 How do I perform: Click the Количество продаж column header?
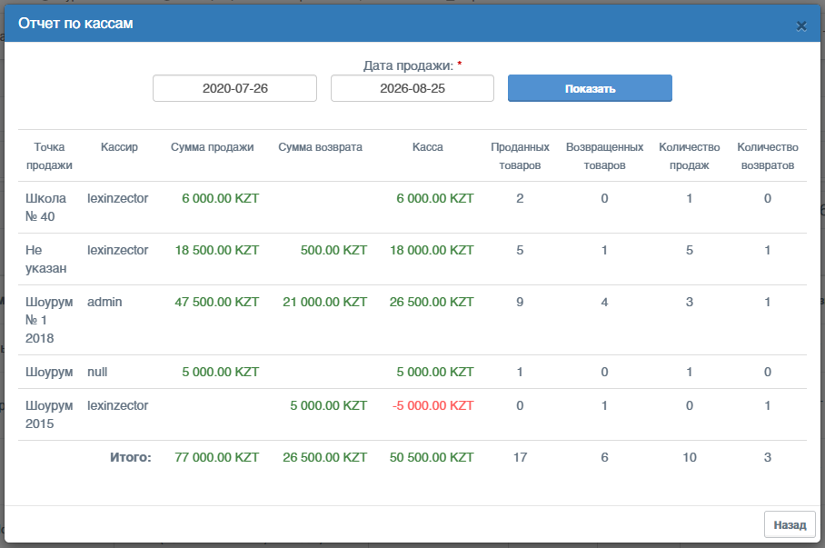690,155
